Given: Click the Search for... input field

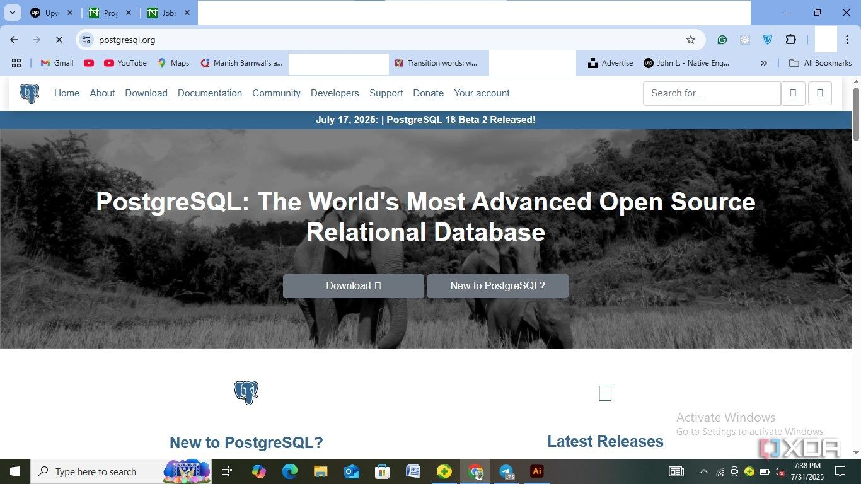Looking at the screenshot, I should coord(712,93).
